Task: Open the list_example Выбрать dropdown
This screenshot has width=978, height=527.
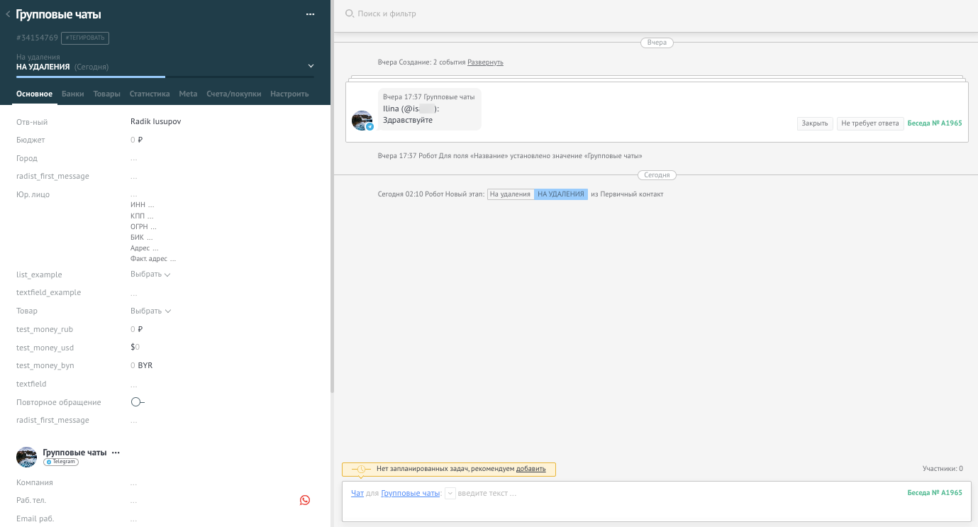Action: click(x=150, y=274)
